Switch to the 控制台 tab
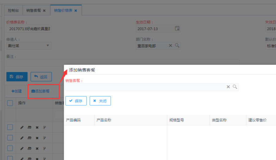The image size is (276, 160). (13, 10)
